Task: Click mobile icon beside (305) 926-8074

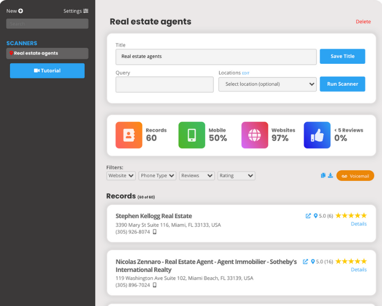Action: coord(155,231)
